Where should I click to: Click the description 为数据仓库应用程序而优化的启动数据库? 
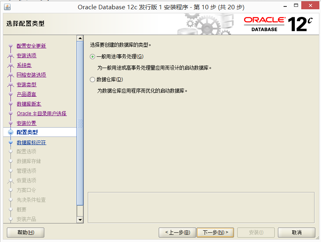142,91
